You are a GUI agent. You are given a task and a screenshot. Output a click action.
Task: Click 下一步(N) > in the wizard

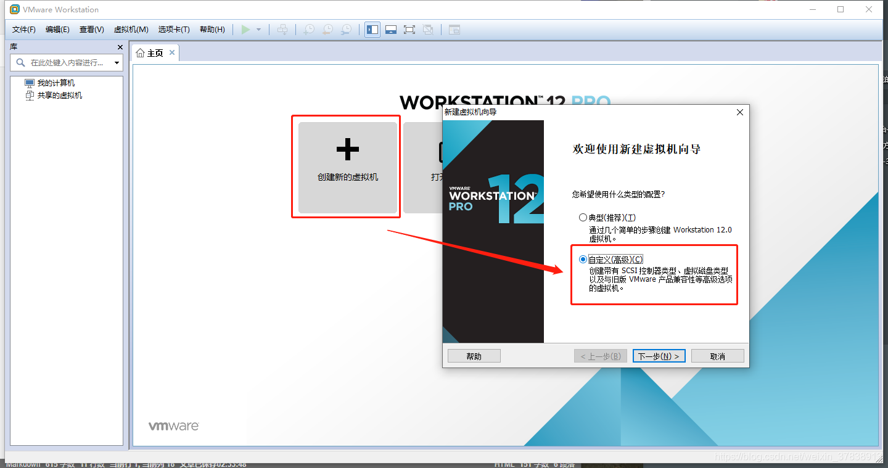coord(659,356)
